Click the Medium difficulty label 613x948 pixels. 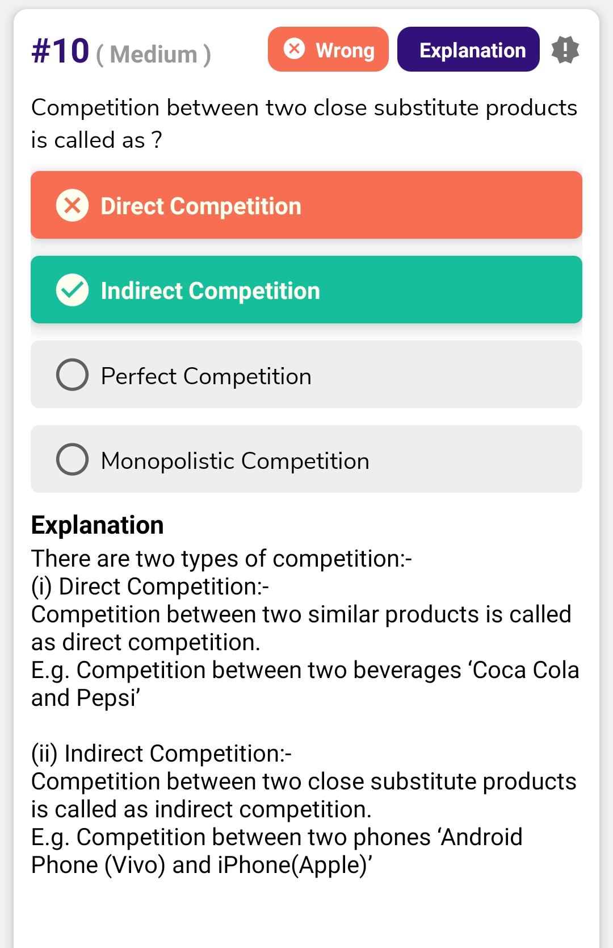[x=153, y=55]
